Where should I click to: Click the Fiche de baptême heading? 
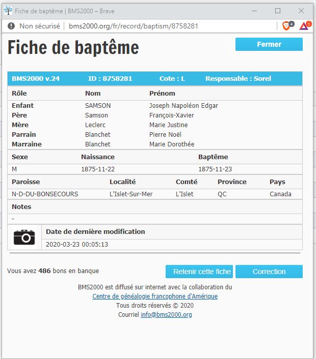(73, 47)
